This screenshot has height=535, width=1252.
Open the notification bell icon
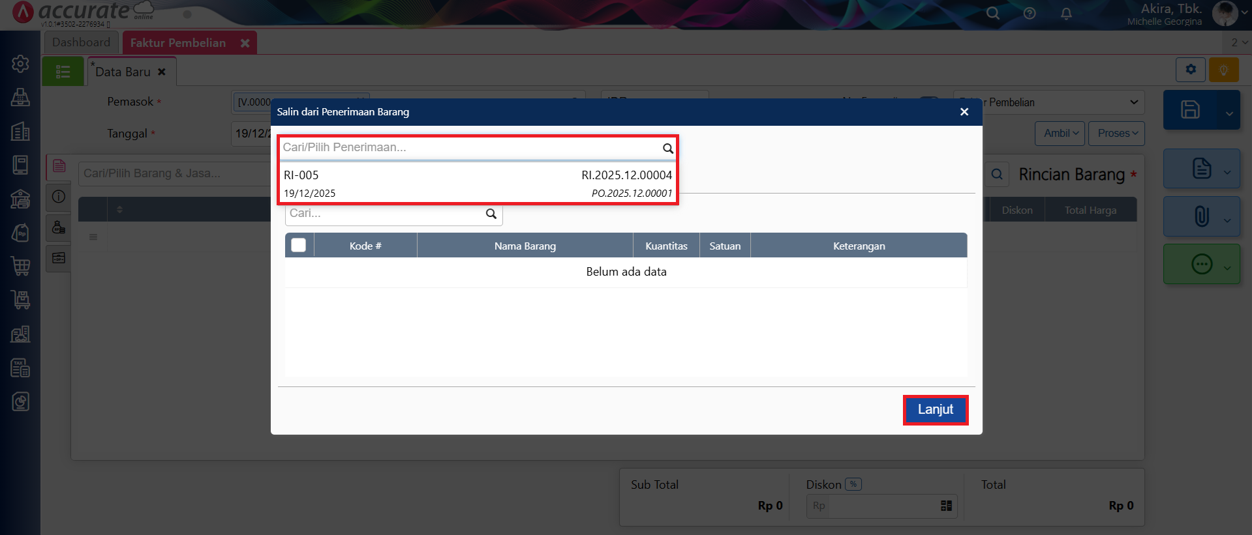tap(1066, 14)
